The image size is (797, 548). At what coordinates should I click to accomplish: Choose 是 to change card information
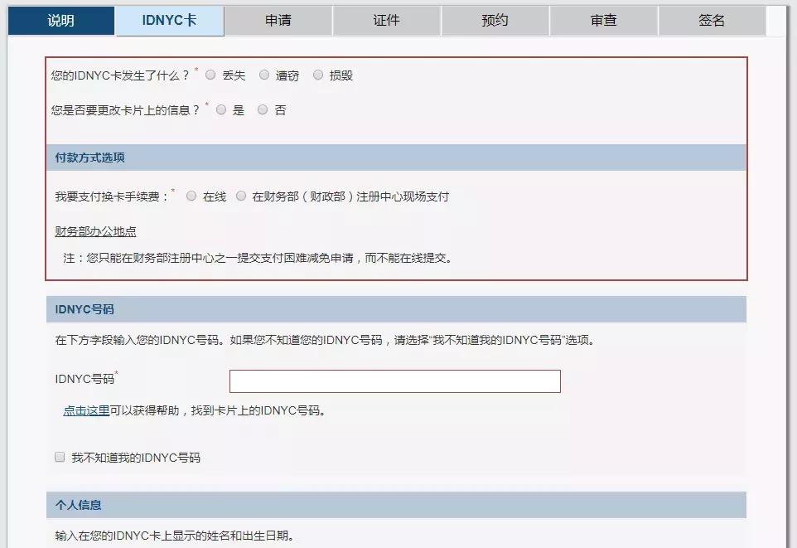(x=221, y=109)
